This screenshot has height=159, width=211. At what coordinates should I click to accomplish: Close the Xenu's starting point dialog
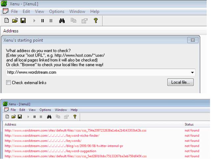(193, 40)
